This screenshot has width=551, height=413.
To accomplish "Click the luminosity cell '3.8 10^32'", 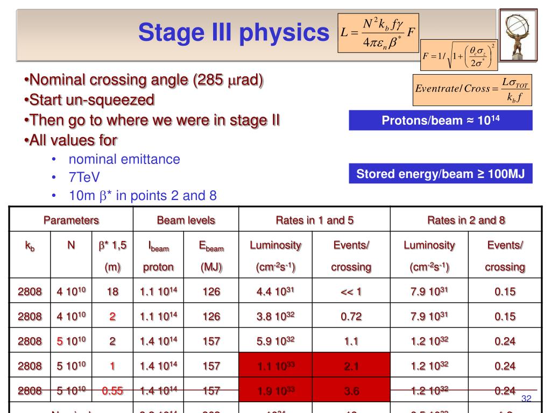I will tap(275, 316).
